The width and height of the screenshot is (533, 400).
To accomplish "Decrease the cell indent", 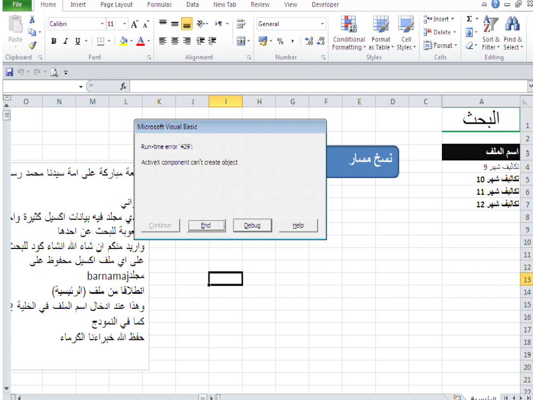I will tap(200, 41).
